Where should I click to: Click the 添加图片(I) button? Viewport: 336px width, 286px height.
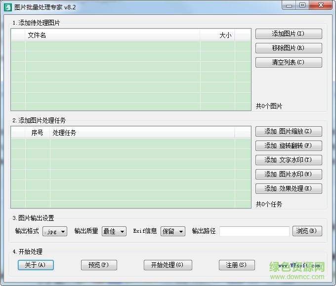[x=289, y=34]
